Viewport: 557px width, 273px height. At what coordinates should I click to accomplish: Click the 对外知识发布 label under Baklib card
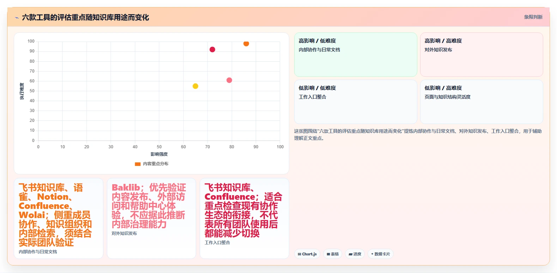pos(124,234)
